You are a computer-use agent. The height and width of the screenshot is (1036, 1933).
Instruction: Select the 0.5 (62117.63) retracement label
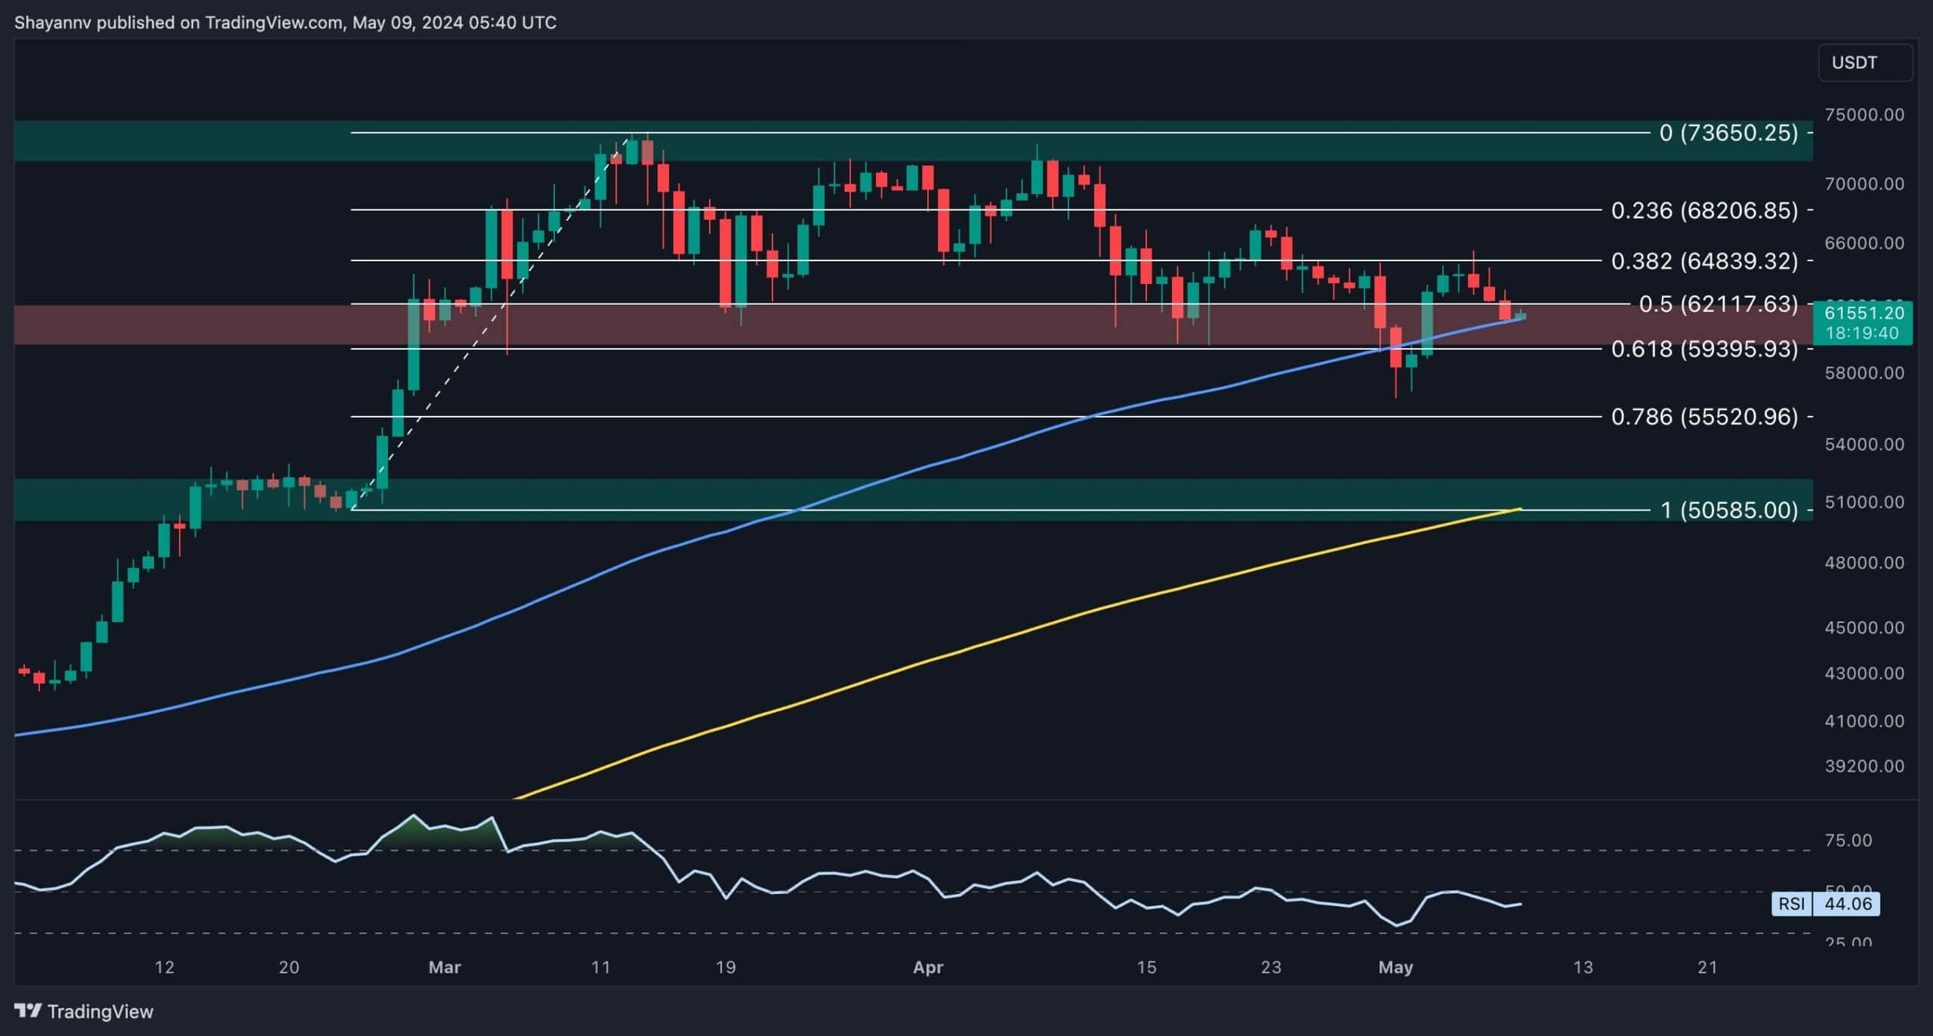click(1714, 305)
